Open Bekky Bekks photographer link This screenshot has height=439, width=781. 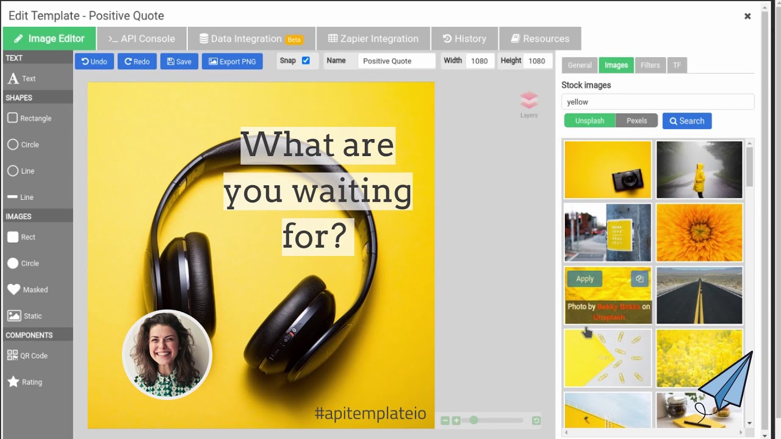(619, 307)
